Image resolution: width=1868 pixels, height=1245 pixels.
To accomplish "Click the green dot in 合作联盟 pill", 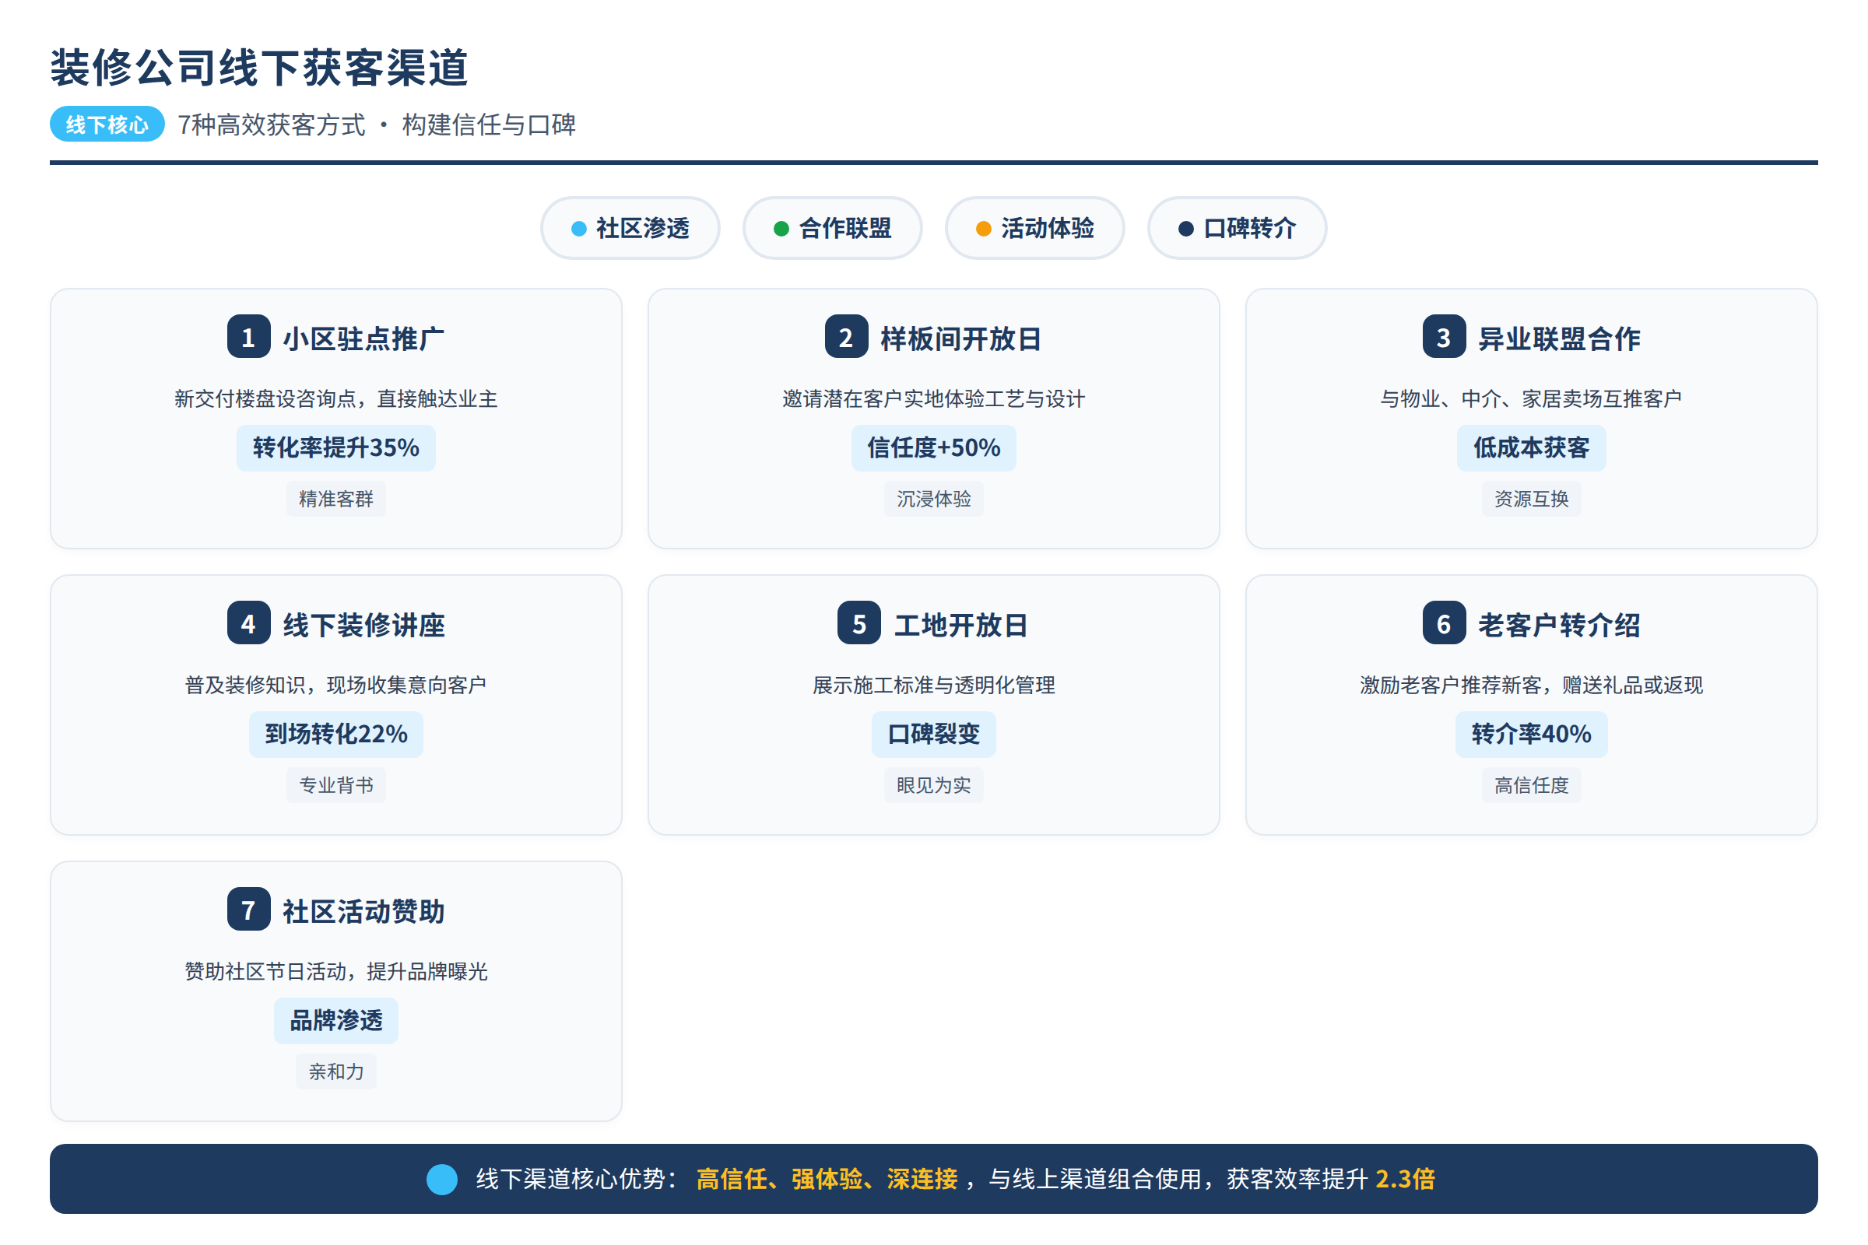I will (781, 229).
